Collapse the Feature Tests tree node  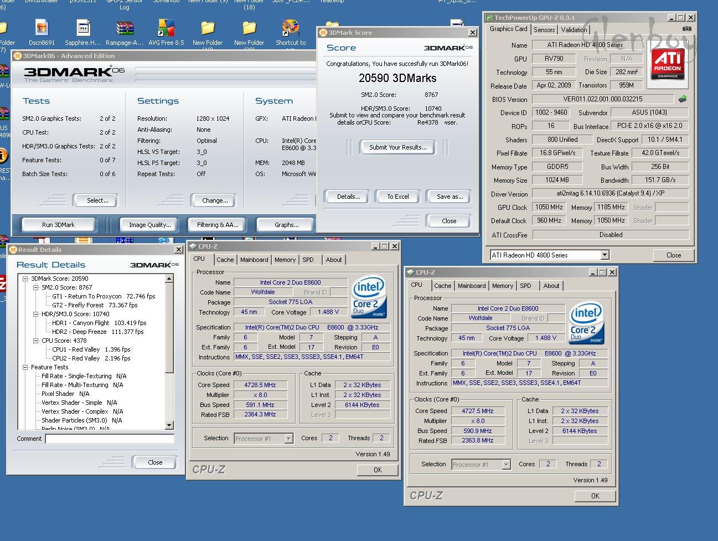[25, 368]
